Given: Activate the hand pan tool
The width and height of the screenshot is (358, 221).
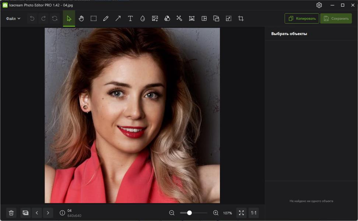Looking at the screenshot, I should pos(81,18).
